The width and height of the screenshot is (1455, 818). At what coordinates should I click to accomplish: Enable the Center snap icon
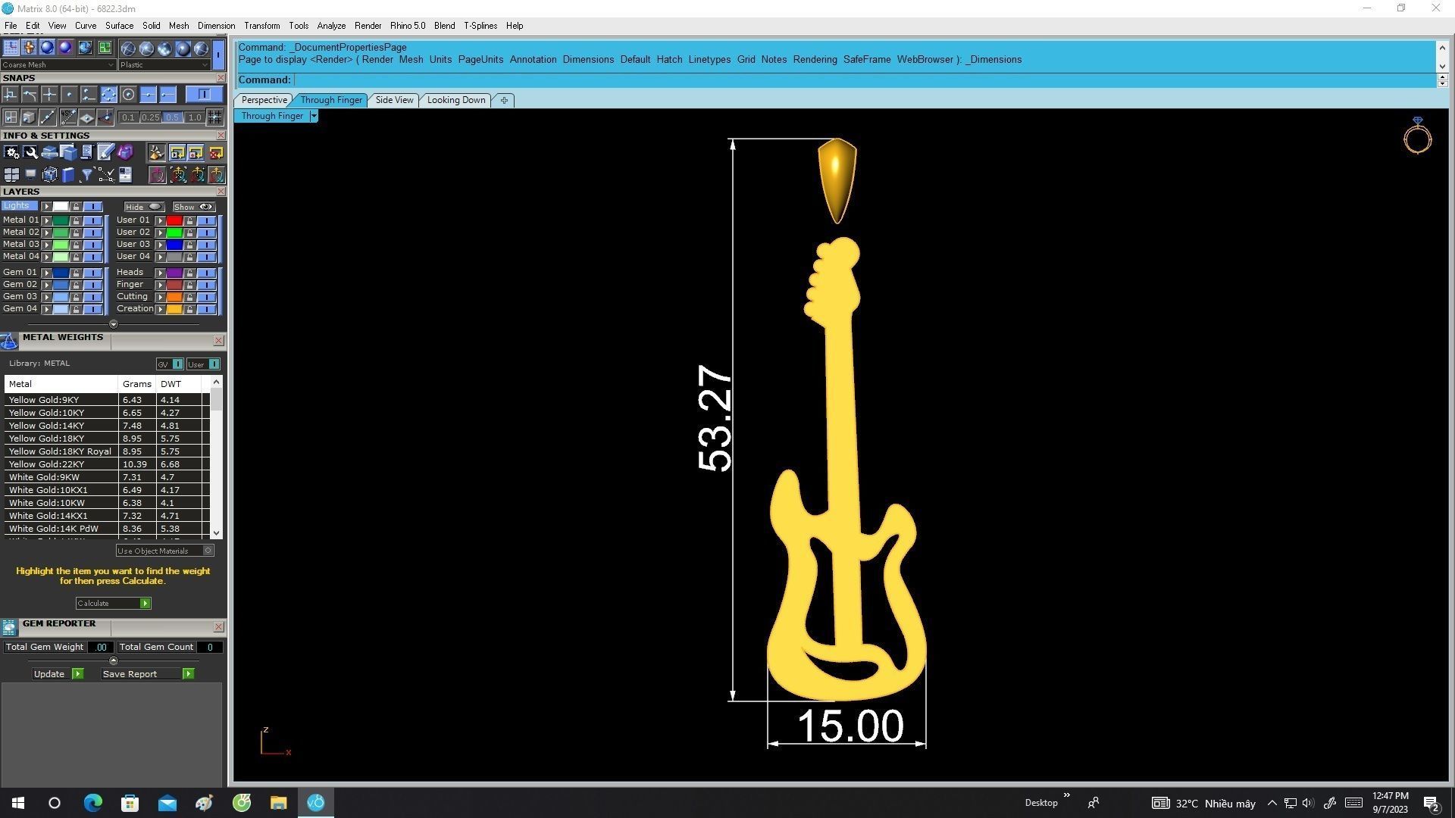128,94
